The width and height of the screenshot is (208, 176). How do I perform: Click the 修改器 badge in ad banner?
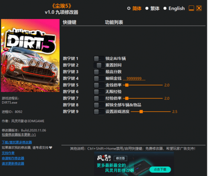point(120,158)
